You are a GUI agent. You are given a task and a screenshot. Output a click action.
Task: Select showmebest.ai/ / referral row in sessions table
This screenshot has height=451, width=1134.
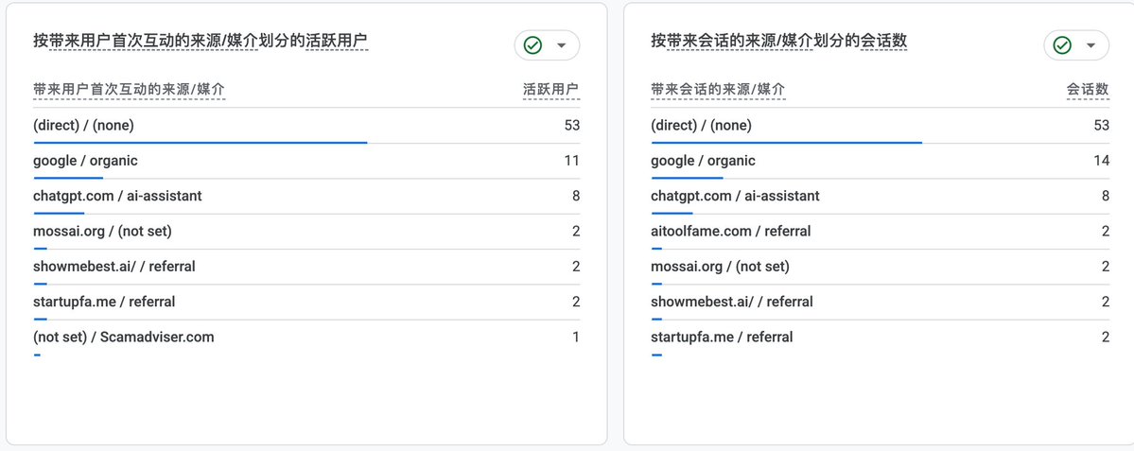click(881, 303)
